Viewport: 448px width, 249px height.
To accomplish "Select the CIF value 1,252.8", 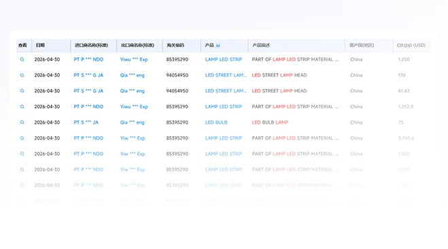I will [x=406, y=107].
